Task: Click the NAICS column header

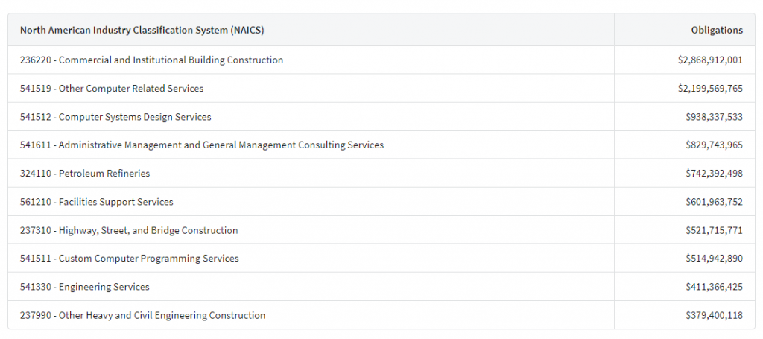Action: coord(142,31)
